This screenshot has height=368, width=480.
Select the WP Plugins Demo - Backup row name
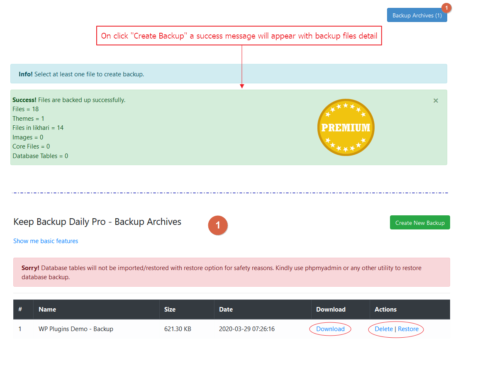pyautogui.click(x=76, y=329)
